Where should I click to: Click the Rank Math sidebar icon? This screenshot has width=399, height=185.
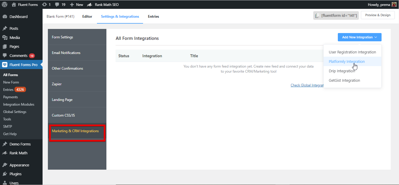pyautogui.click(x=5, y=153)
